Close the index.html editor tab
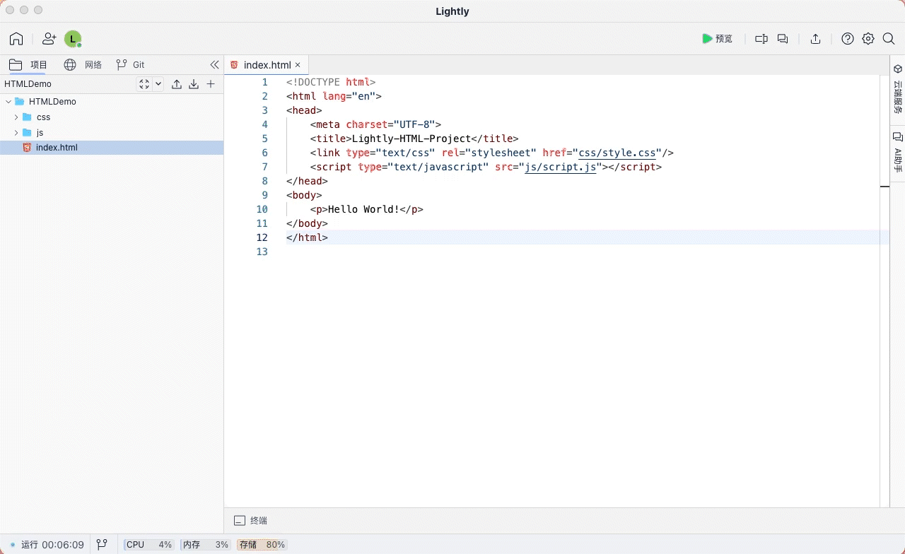This screenshot has height=554, width=905. (298, 65)
